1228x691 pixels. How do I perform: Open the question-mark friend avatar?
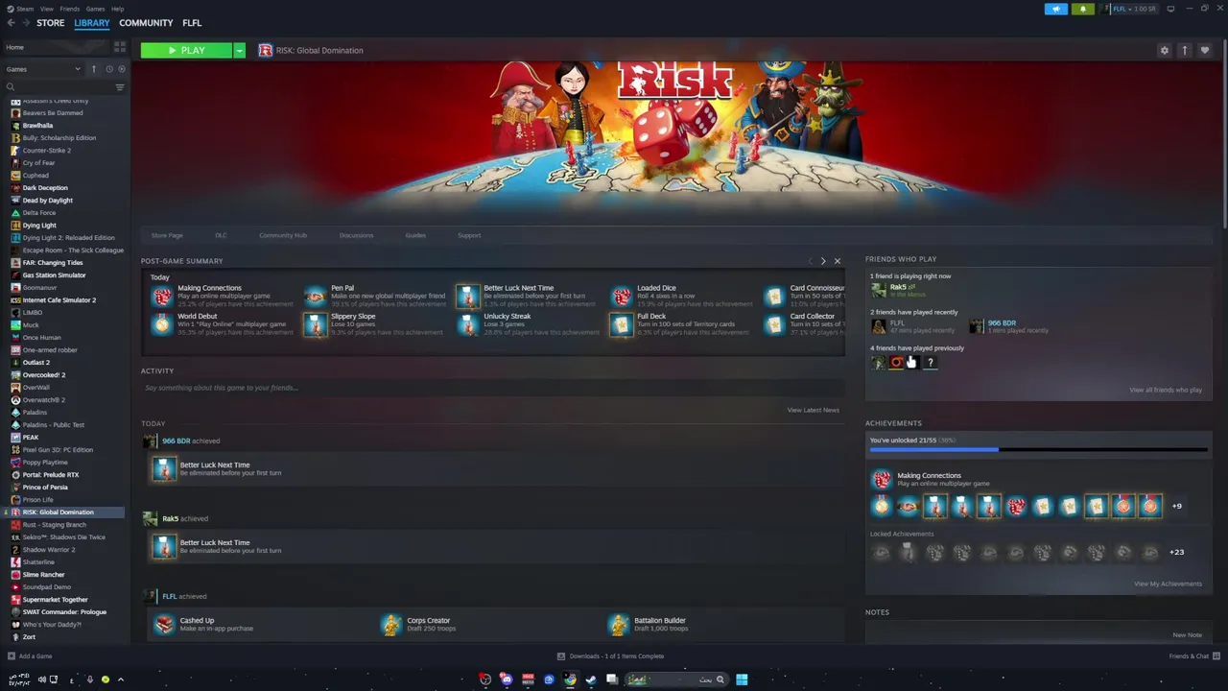[930, 362]
